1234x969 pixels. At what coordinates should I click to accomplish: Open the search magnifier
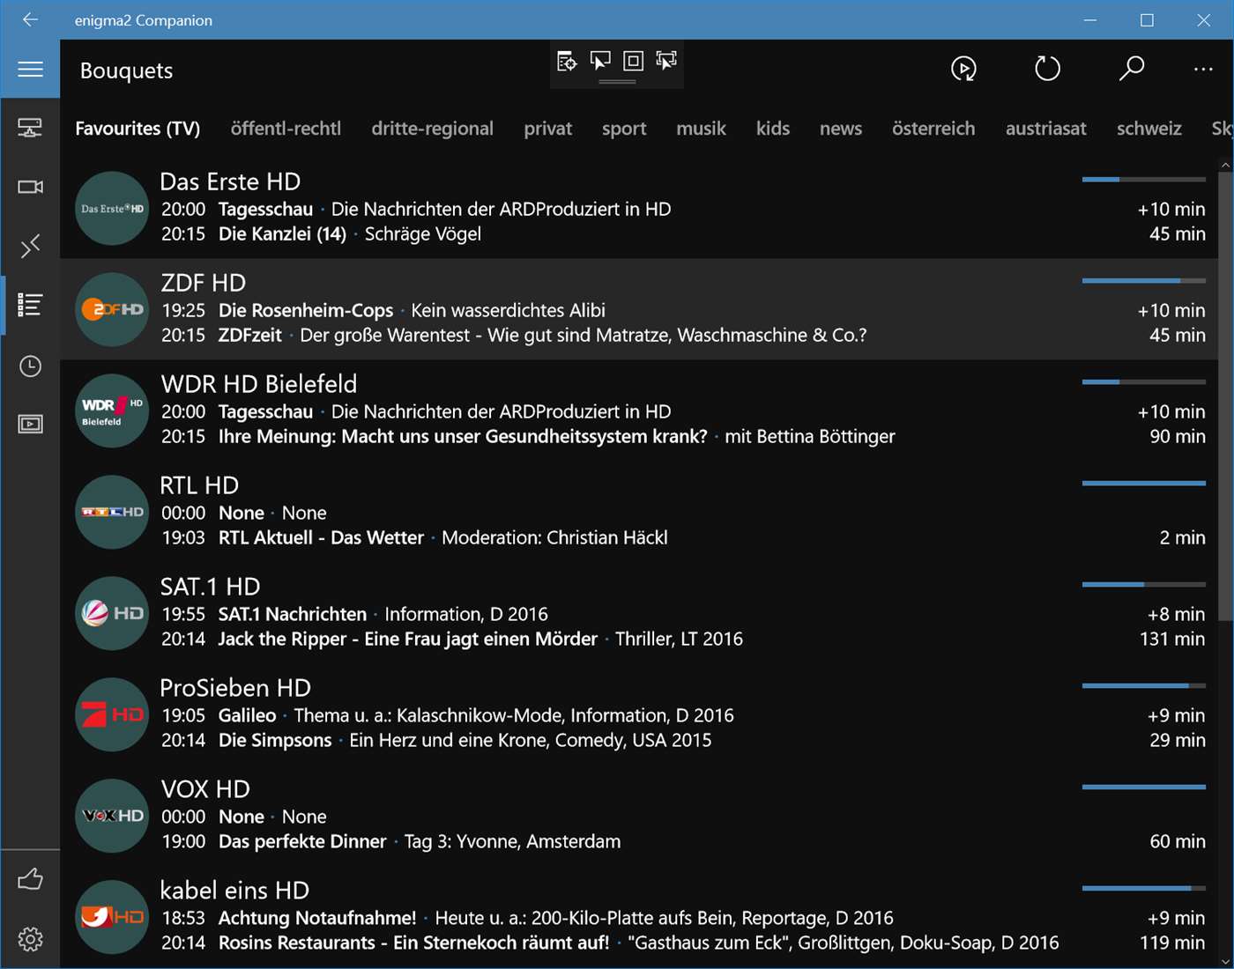(1131, 69)
